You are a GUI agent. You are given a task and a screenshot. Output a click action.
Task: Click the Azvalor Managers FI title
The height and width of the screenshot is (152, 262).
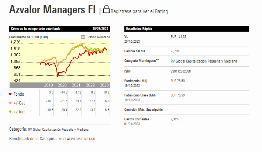coord(52,10)
